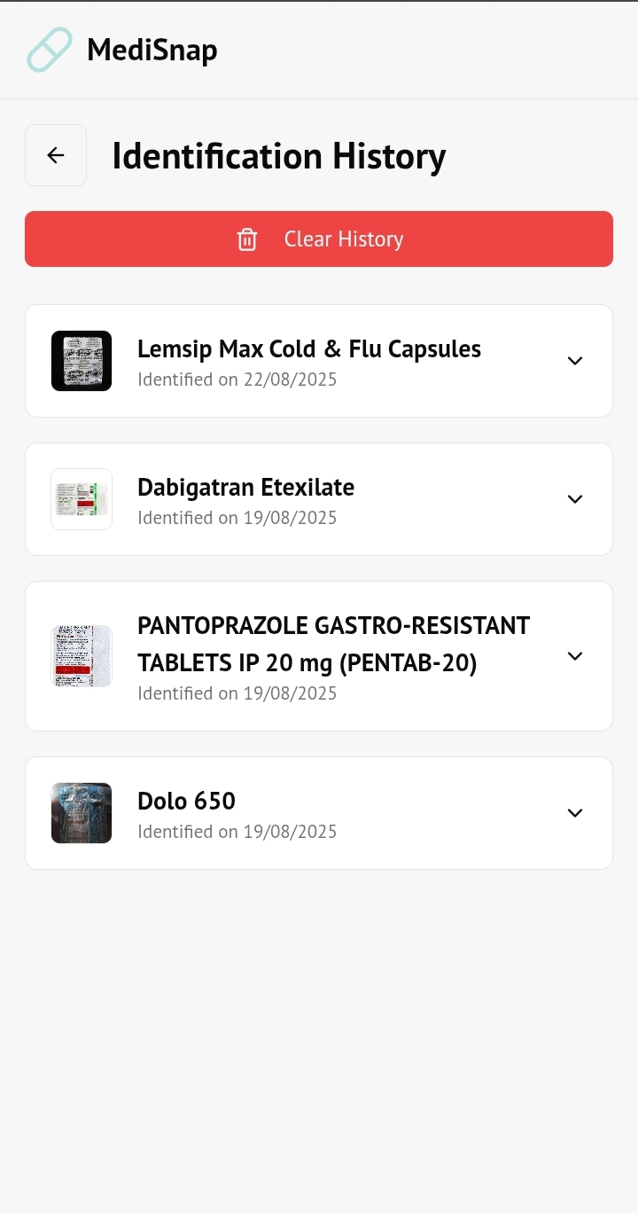Select the Lemsip Max Cold & Flu Capsules title

[309, 348]
